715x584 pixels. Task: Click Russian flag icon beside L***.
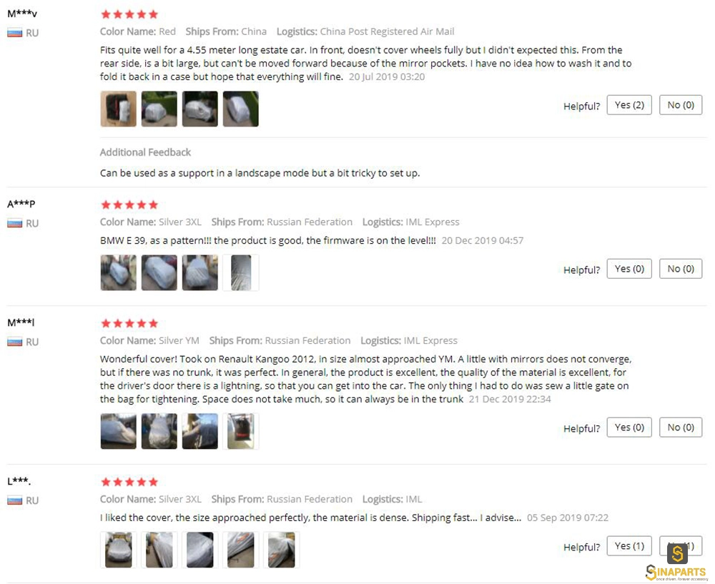[14, 500]
